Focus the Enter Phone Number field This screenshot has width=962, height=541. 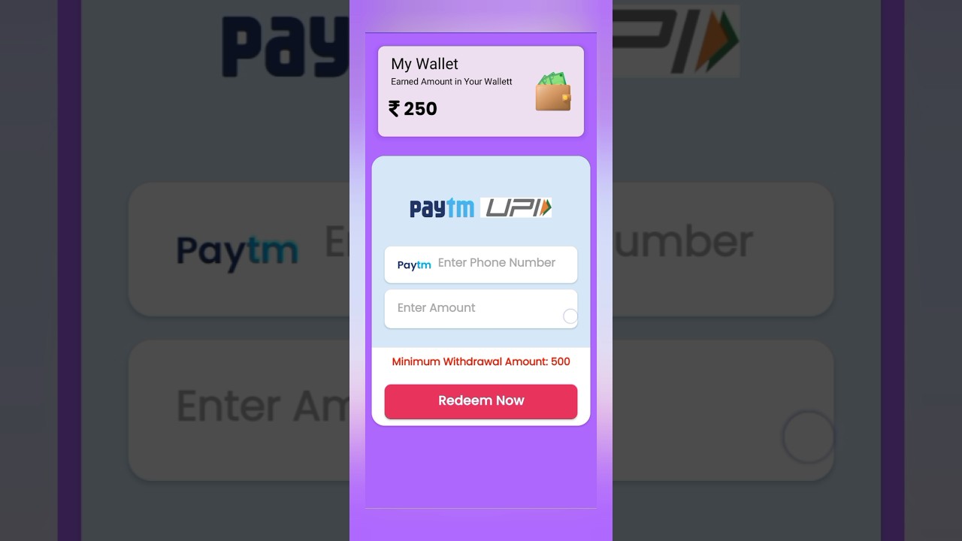coord(481,264)
